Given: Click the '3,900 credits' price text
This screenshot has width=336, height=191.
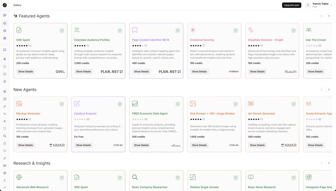Looking at the screenshot, I should coord(82,63).
